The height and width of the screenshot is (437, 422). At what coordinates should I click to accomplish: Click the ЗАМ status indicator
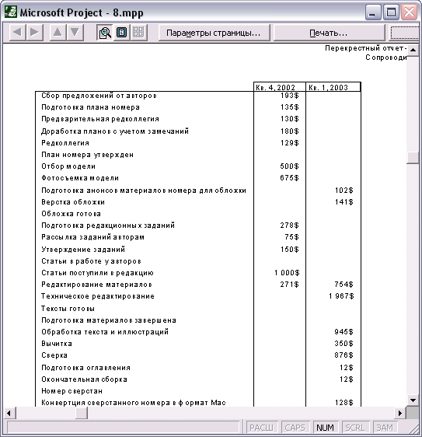[385, 427]
